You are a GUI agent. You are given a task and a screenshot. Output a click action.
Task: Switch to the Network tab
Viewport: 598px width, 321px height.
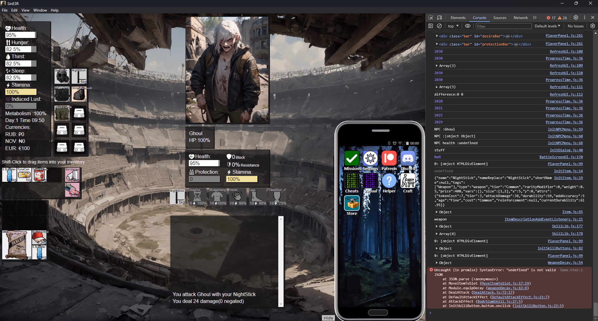click(521, 18)
